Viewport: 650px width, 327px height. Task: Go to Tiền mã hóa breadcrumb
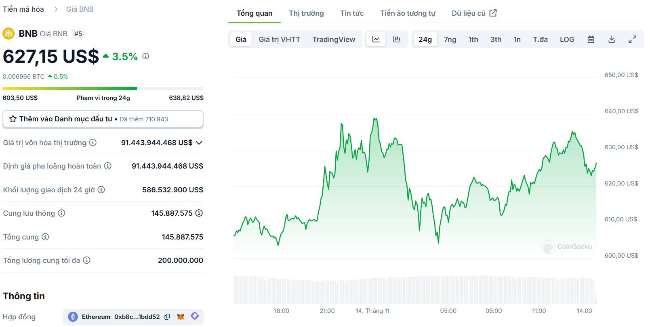click(x=23, y=9)
